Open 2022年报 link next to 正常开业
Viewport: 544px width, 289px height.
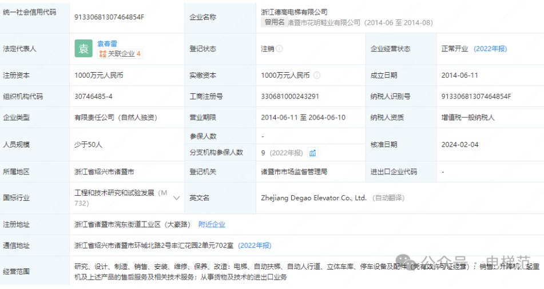pos(490,49)
